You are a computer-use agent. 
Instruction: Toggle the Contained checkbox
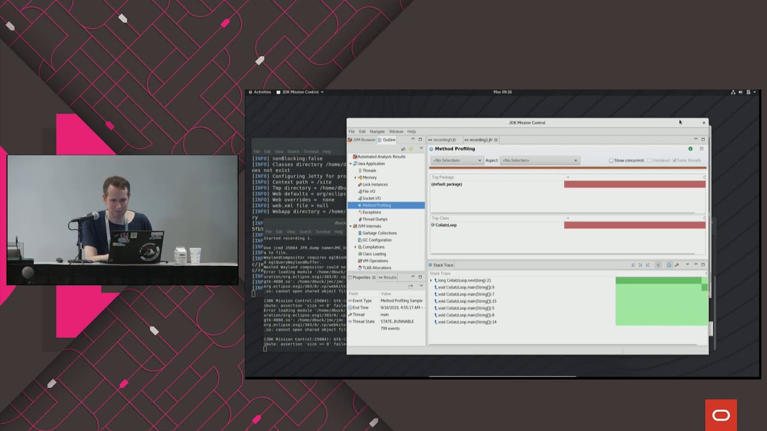point(649,160)
